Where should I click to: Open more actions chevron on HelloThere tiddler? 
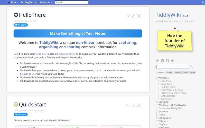click(x=128, y=16)
